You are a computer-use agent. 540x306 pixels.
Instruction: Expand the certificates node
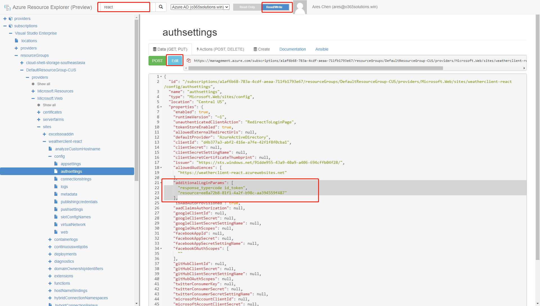click(39, 112)
